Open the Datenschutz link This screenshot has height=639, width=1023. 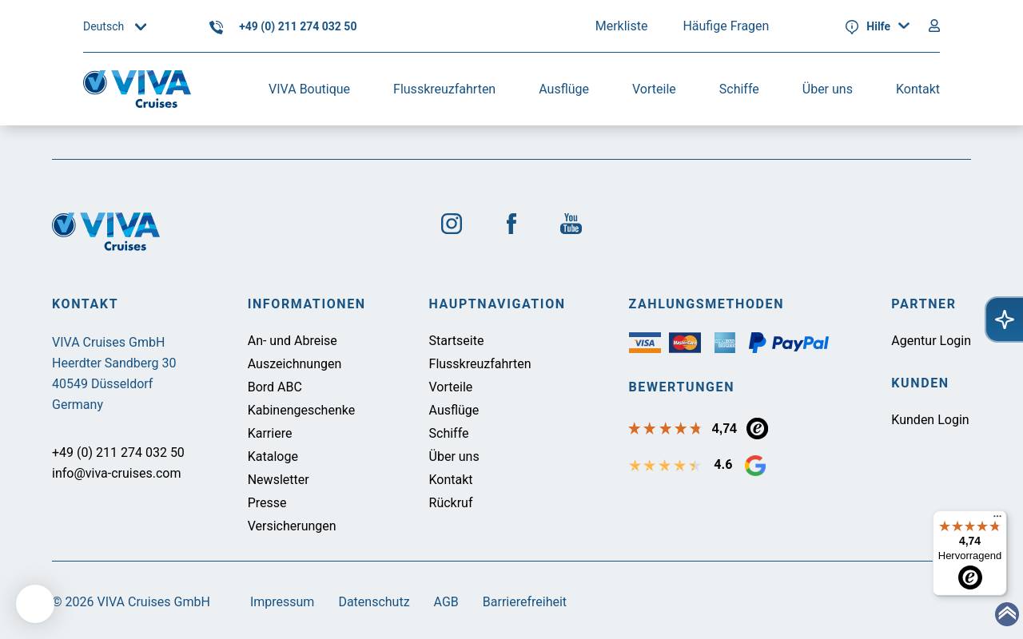point(374,602)
